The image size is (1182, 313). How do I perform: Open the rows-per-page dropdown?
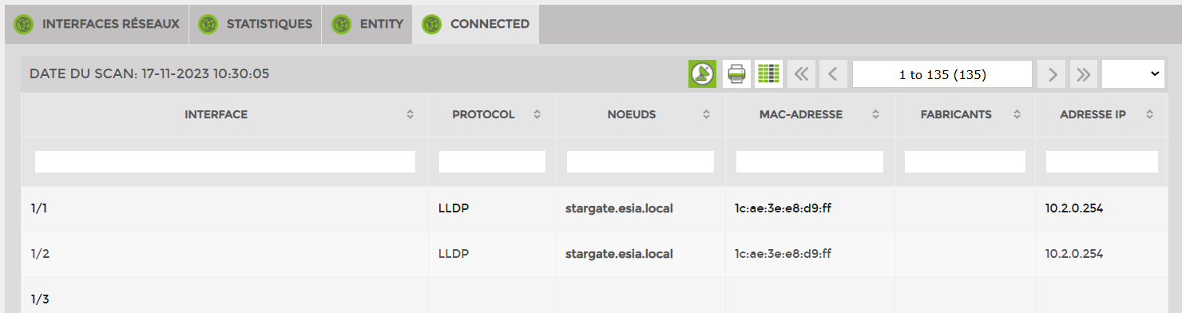click(x=1132, y=74)
